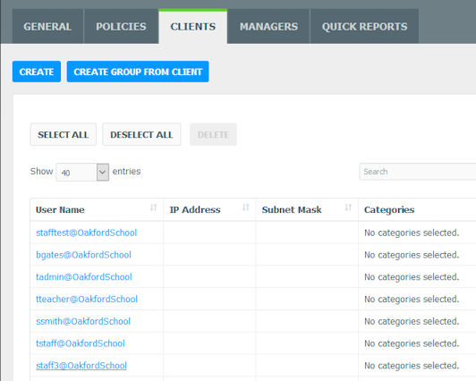This screenshot has height=381, width=476.
Task: Click Create Group From Client button
Action: [138, 72]
